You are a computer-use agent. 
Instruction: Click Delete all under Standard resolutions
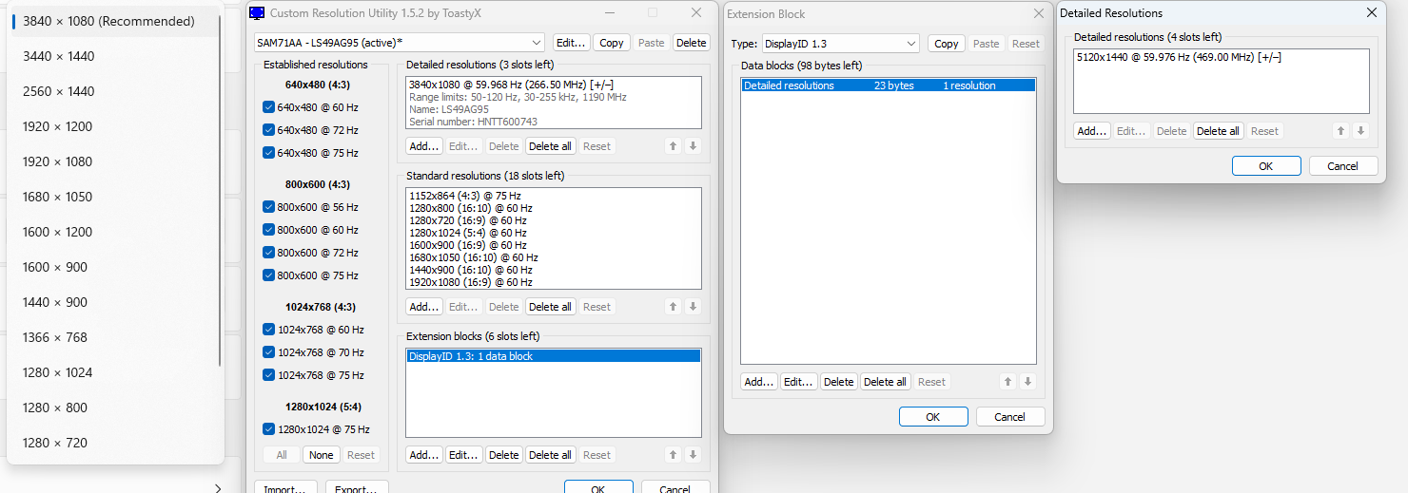[550, 307]
